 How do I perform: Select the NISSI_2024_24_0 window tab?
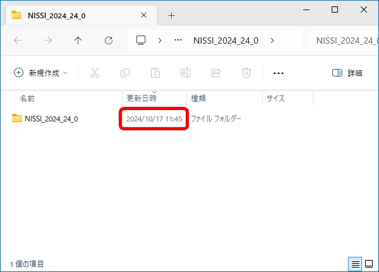(x=76, y=15)
